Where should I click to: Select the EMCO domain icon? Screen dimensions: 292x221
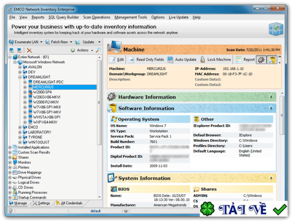coord(25,127)
